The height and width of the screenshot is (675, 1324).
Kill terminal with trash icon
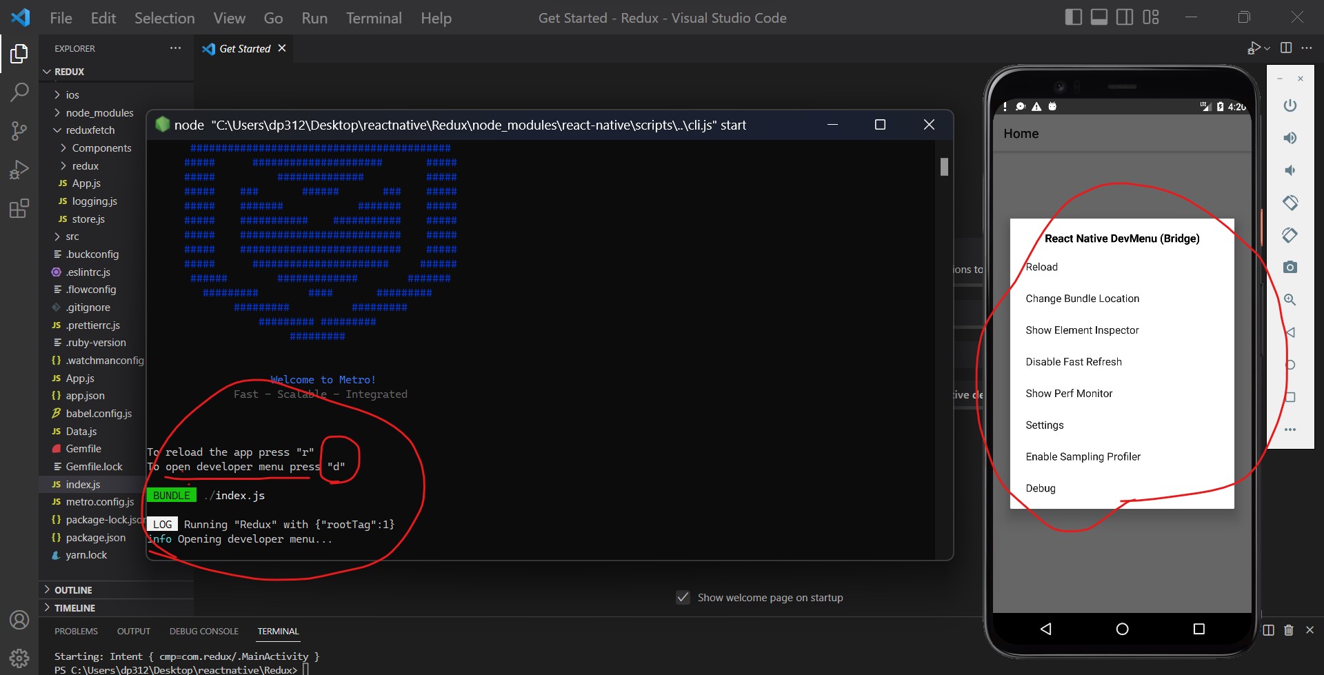[x=1289, y=630]
